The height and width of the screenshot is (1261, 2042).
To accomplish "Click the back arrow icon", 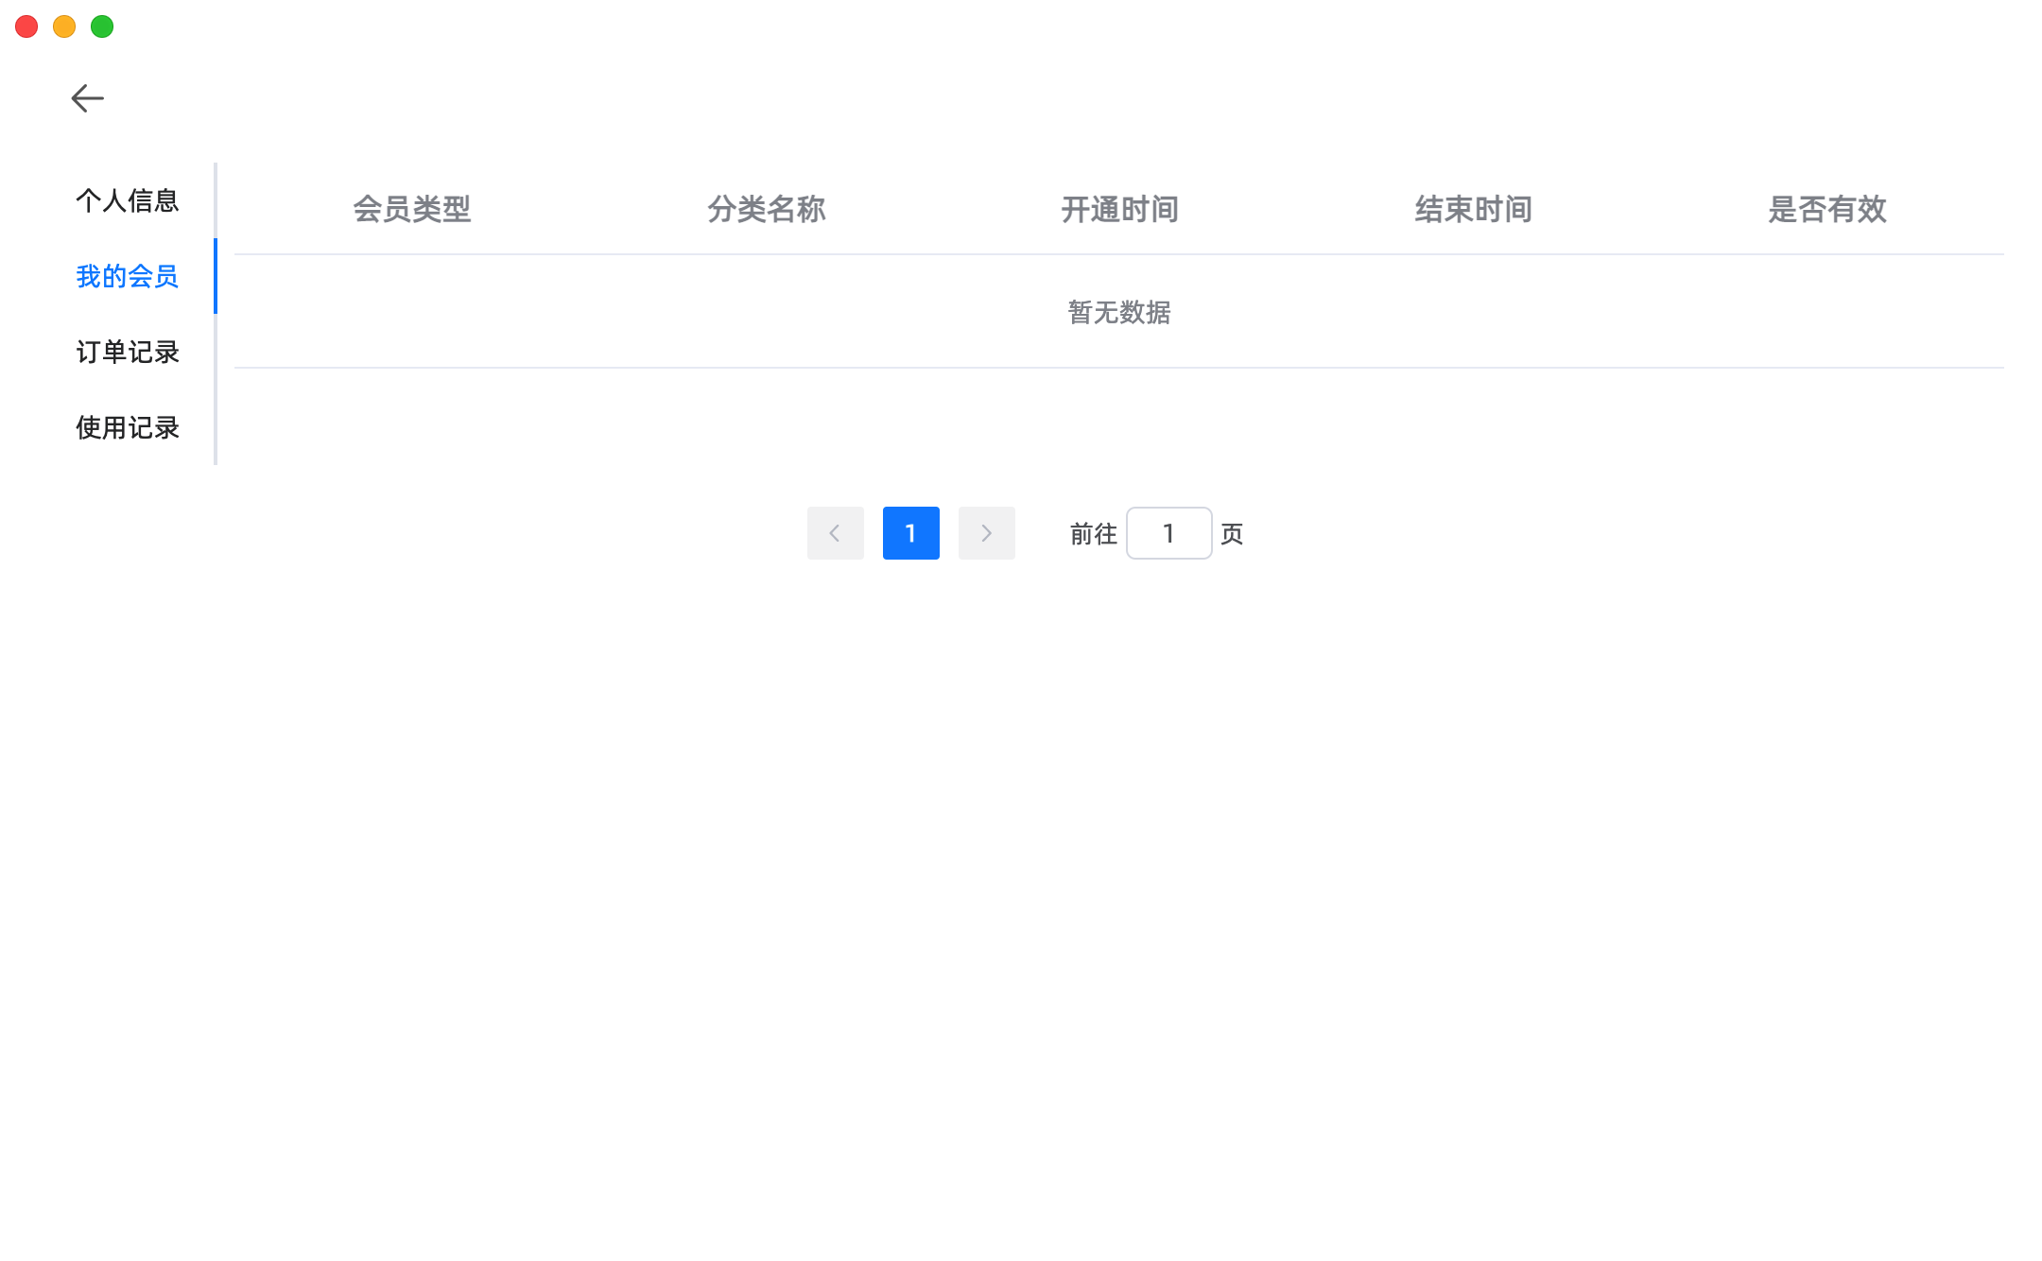I will tap(87, 98).
